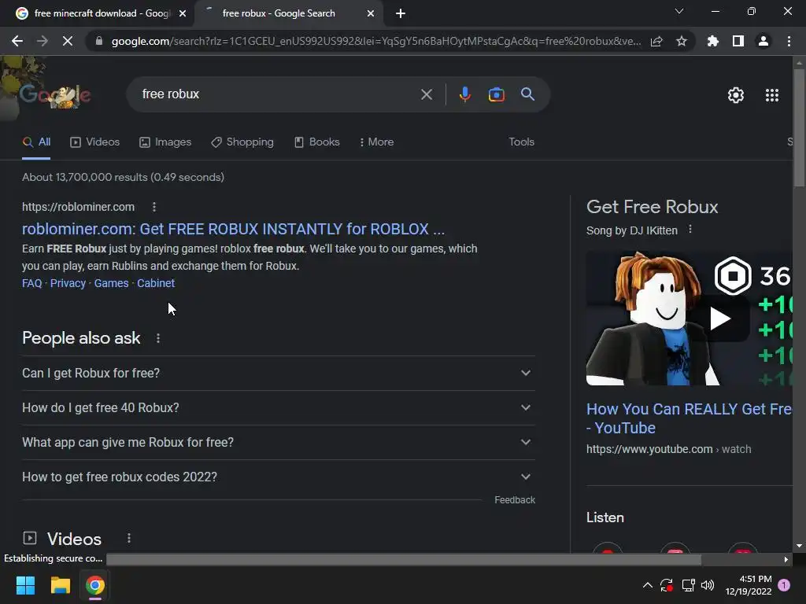Open the notification badge in tray
Image resolution: width=806 pixels, height=604 pixels.
pos(785,585)
